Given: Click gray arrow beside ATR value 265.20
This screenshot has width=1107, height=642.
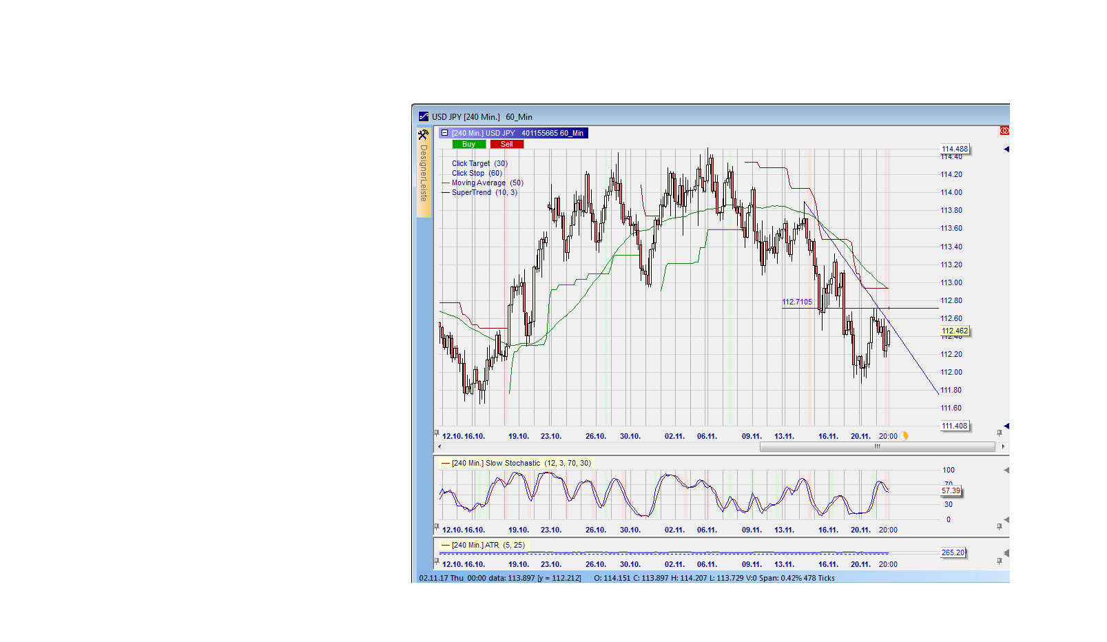Looking at the screenshot, I should pos(1006,552).
